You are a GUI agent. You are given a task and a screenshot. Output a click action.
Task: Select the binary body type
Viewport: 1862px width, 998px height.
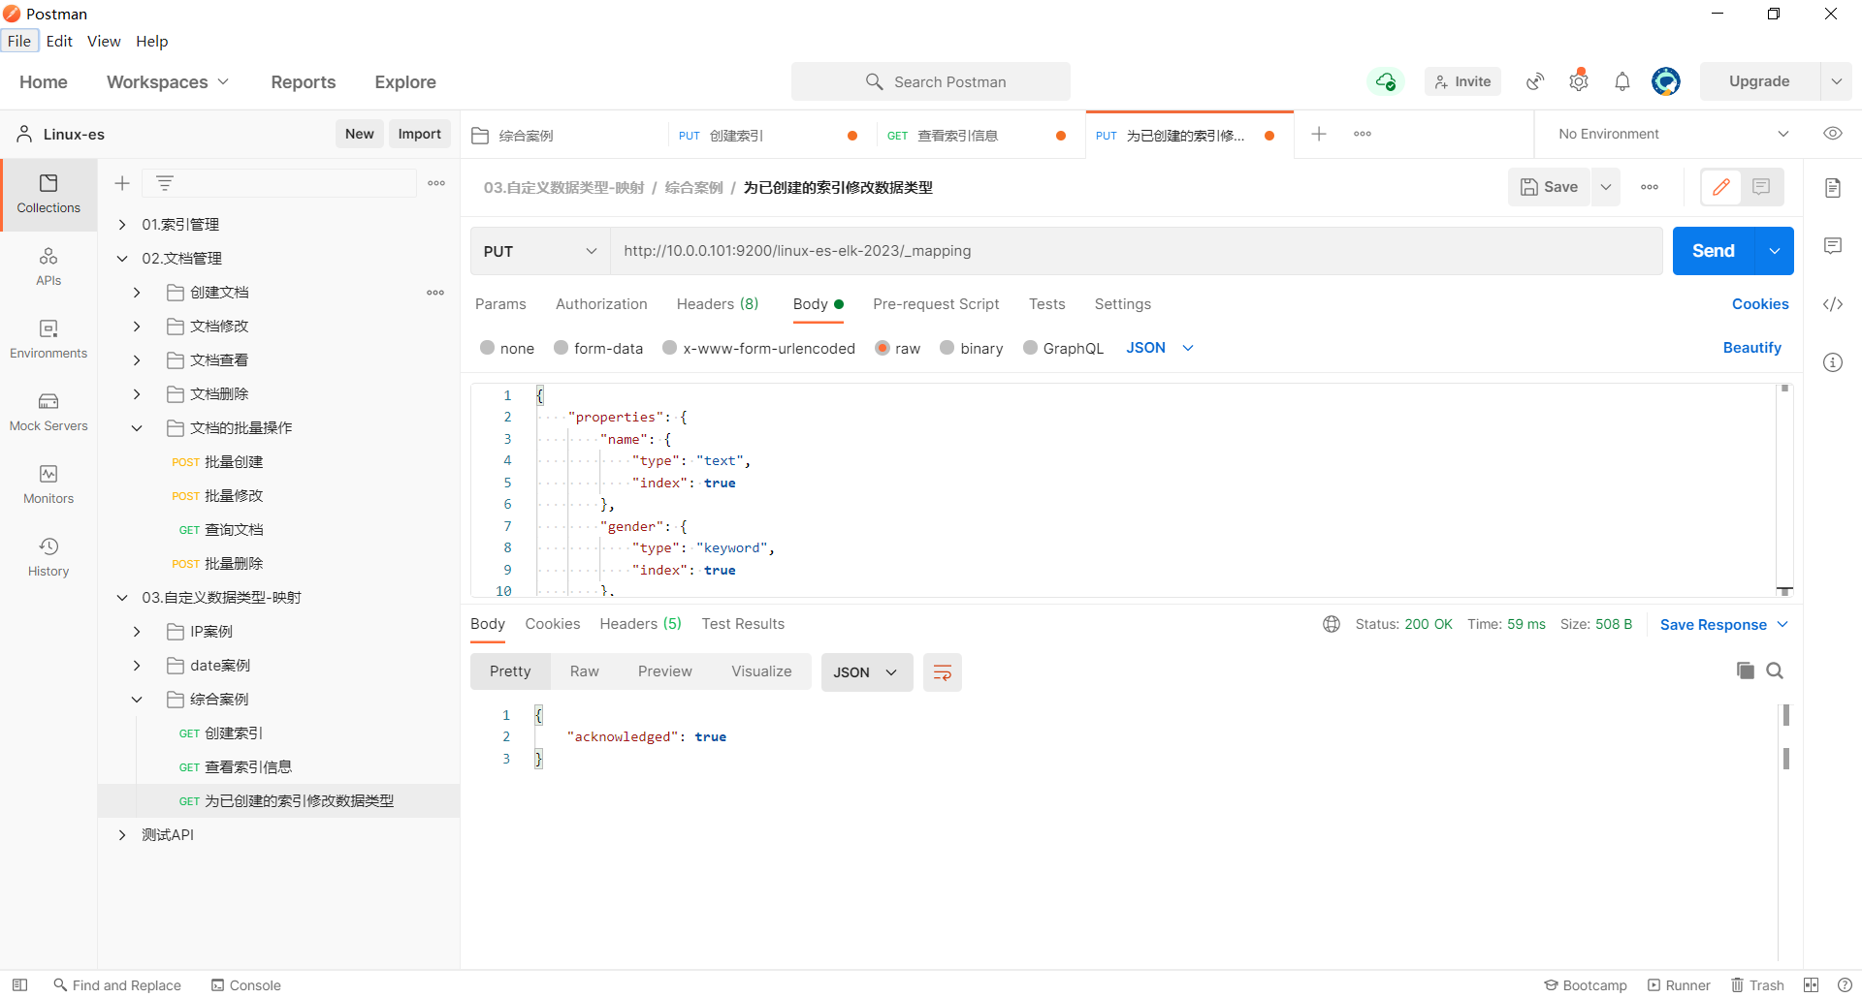971,348
